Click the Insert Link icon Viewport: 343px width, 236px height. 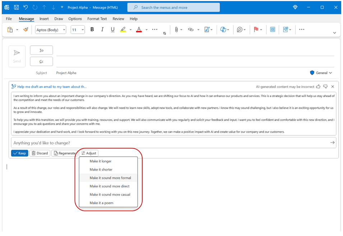pyautogui.click(x=191, y=30)
